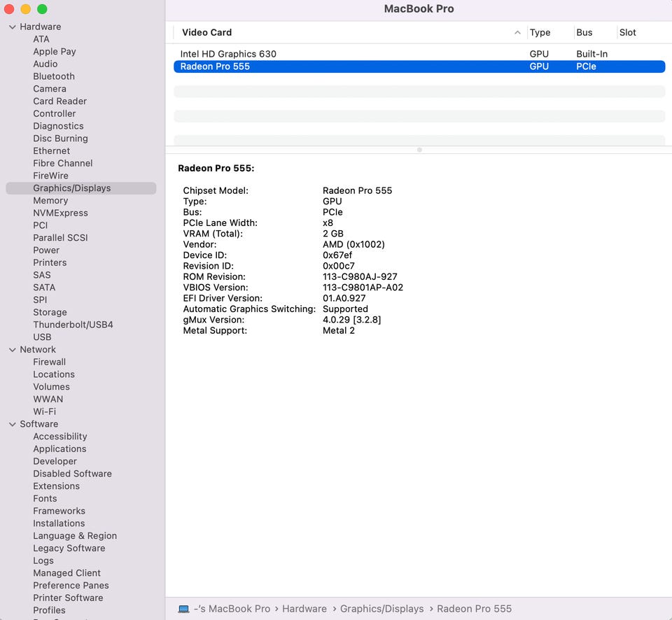The image size is (672, 620).
Task: Select Firewall under Network
Action: 49,362
